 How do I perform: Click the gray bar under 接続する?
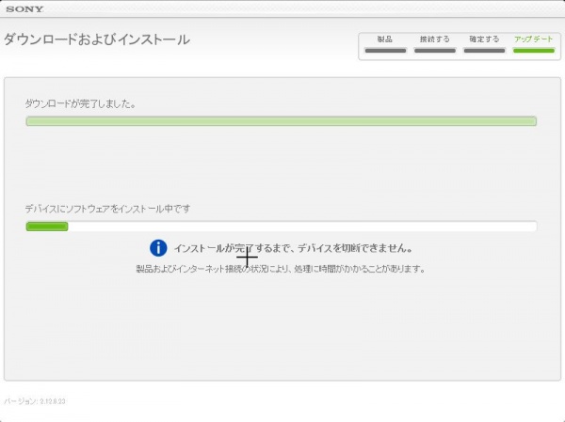pos(435,50)
